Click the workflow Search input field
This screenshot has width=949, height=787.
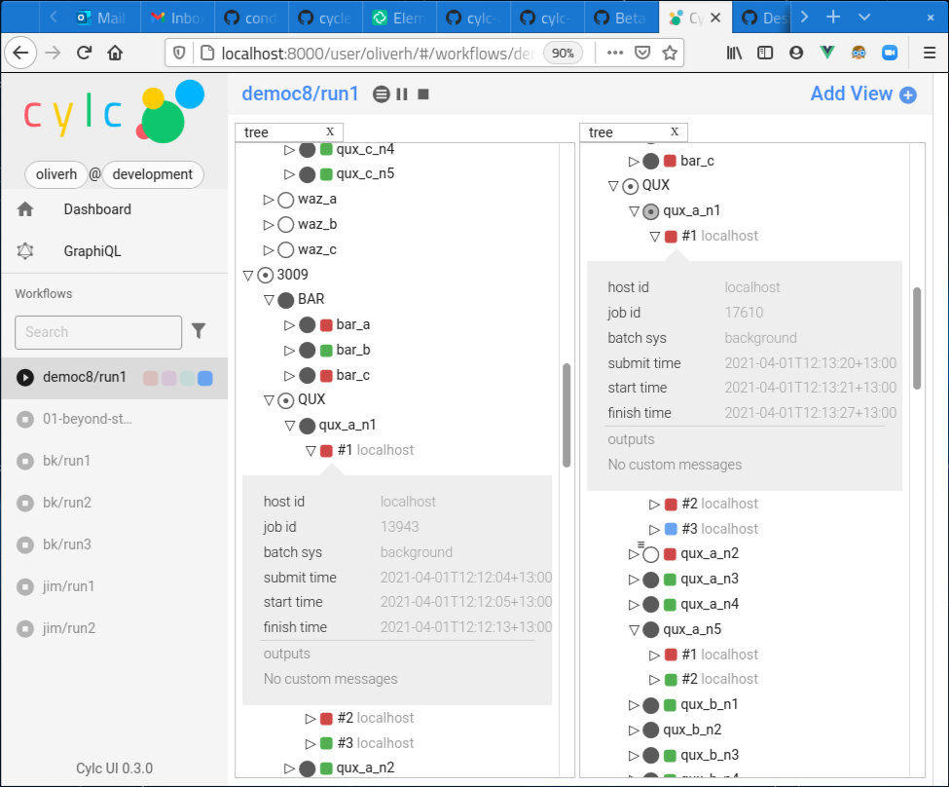[97, 332]
